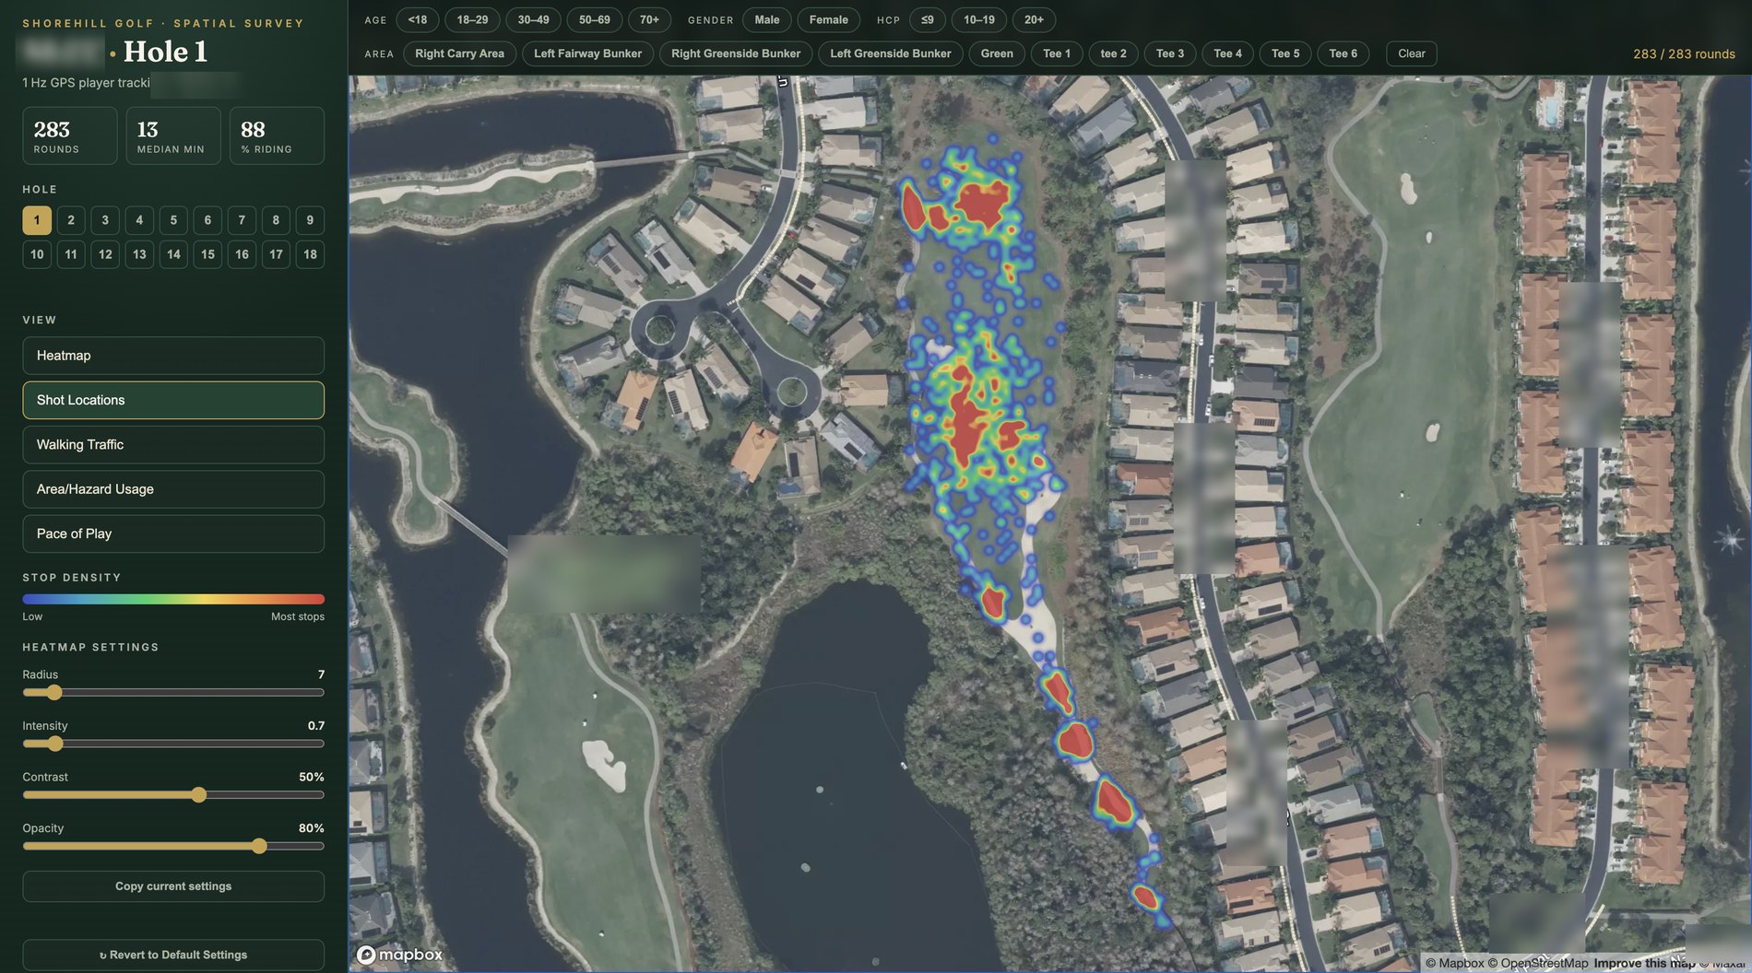Click the Contrast slider handle
This screenshot has height=973, width=1752.
click(199, 795)
